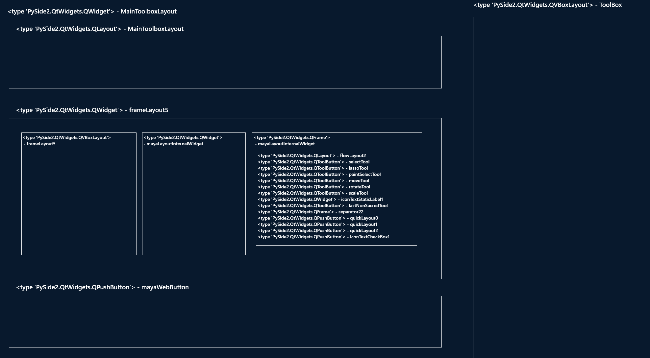Click the scaleTool list line
Screen dimensions: 650x358
[x=312, y=193]
